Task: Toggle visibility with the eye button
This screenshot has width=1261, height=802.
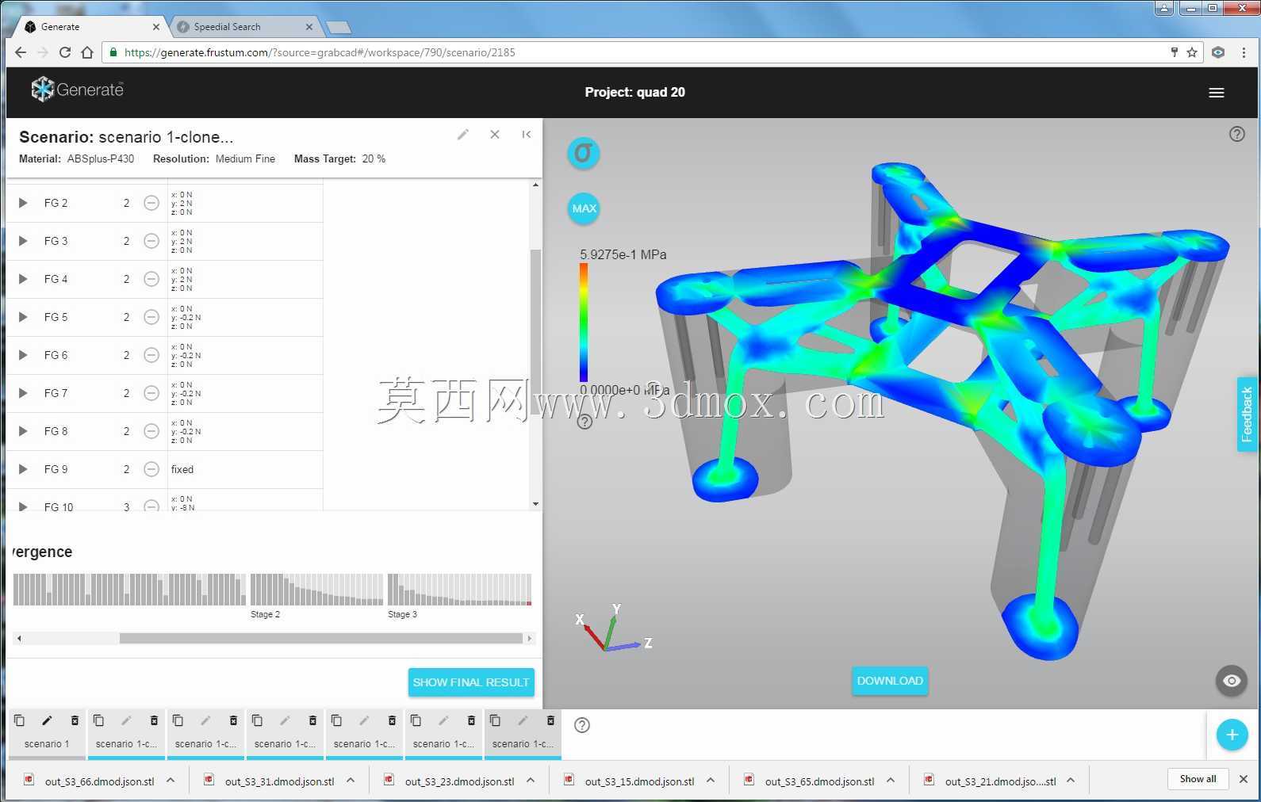Action: 1231,681
